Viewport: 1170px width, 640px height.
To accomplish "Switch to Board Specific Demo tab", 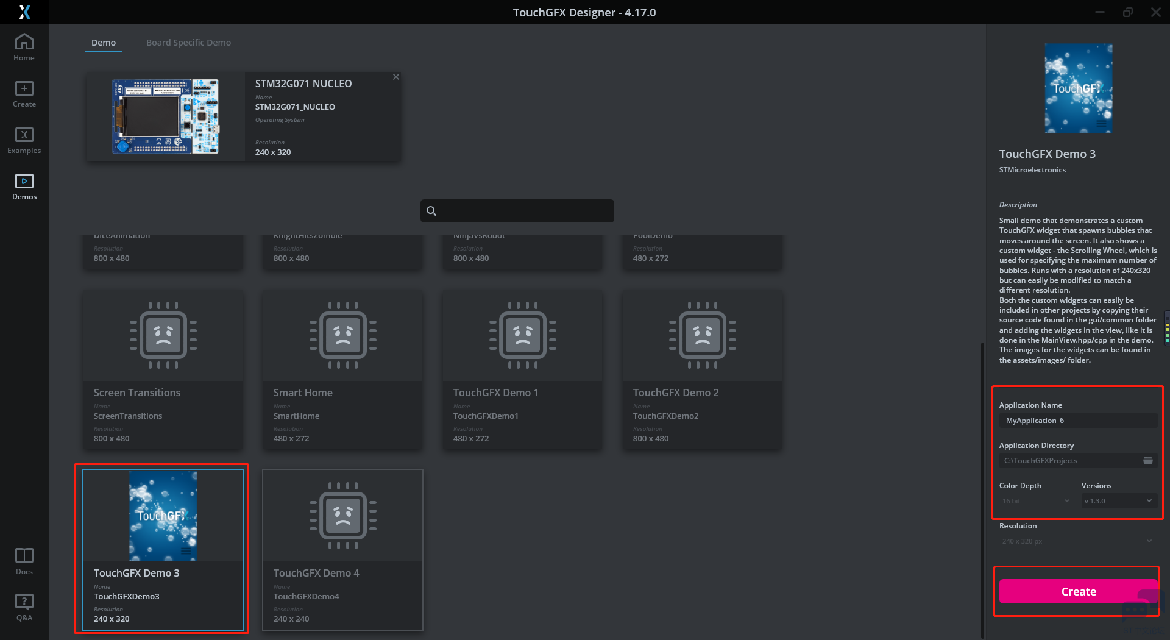I will point(188,43).
